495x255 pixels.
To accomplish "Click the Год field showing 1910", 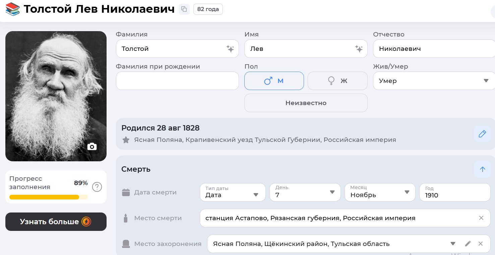I will pyautogui.click(x=455, y=192).
